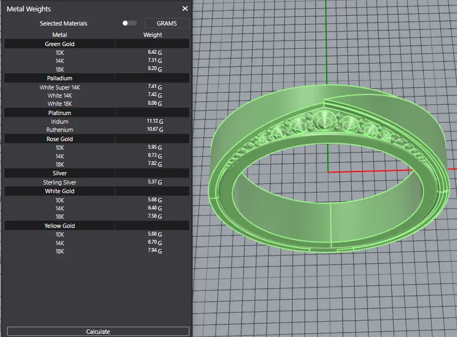Select the White Gold category header
This screenshot has width=457, height=337.
tap(60, 191)
